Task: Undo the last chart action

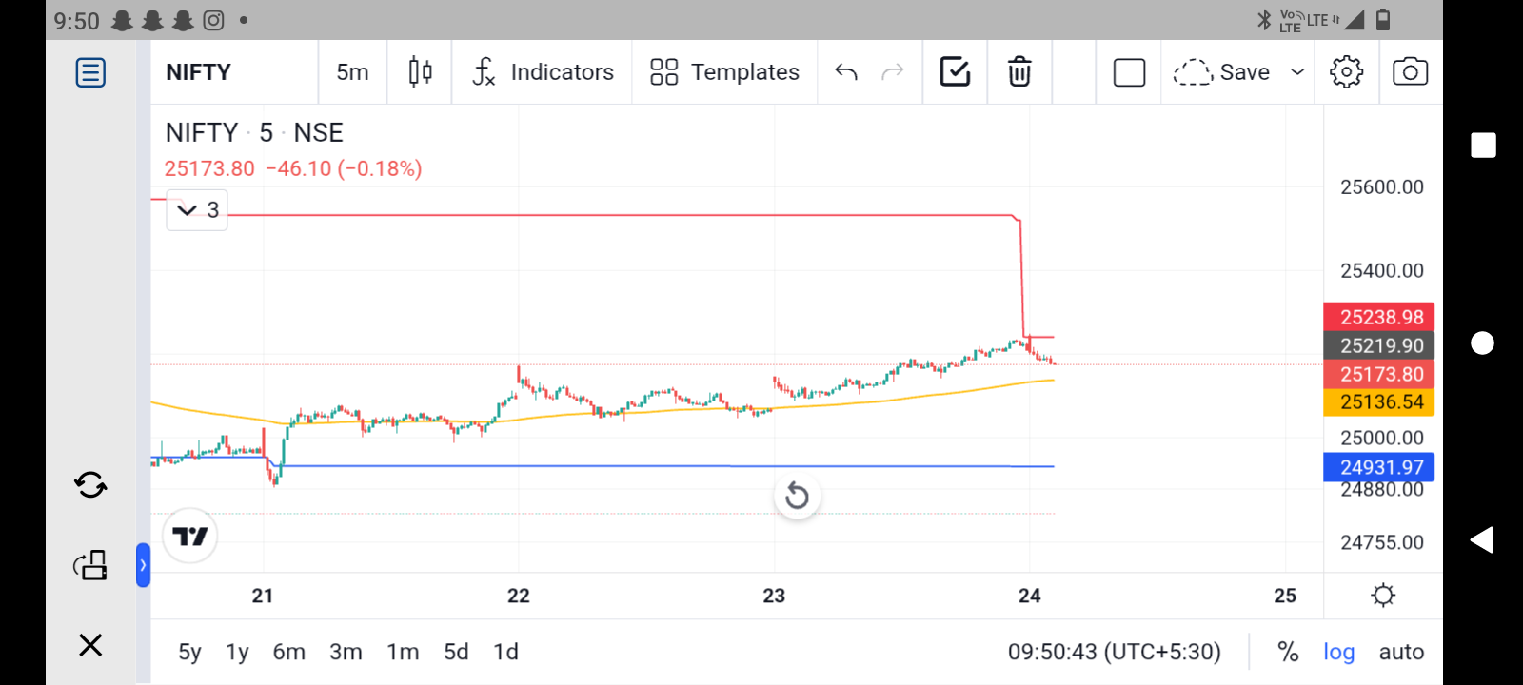Action: pos(846,72)
